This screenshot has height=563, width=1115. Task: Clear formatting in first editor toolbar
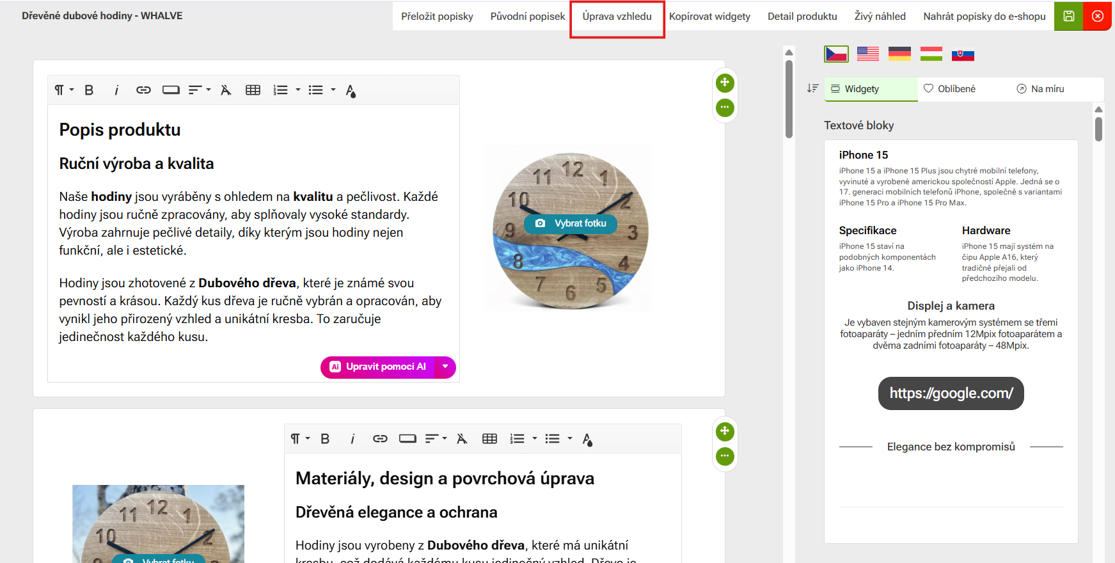tap(226, 90)
